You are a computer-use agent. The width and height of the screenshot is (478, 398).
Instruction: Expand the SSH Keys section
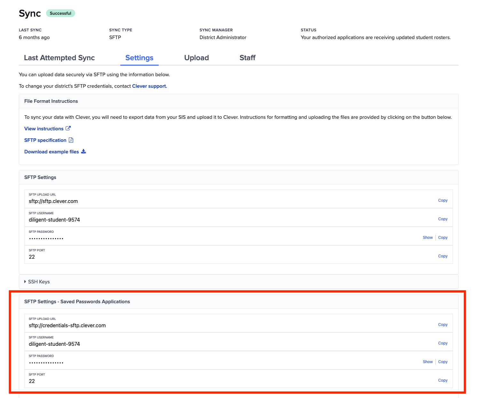pos(37,282)
